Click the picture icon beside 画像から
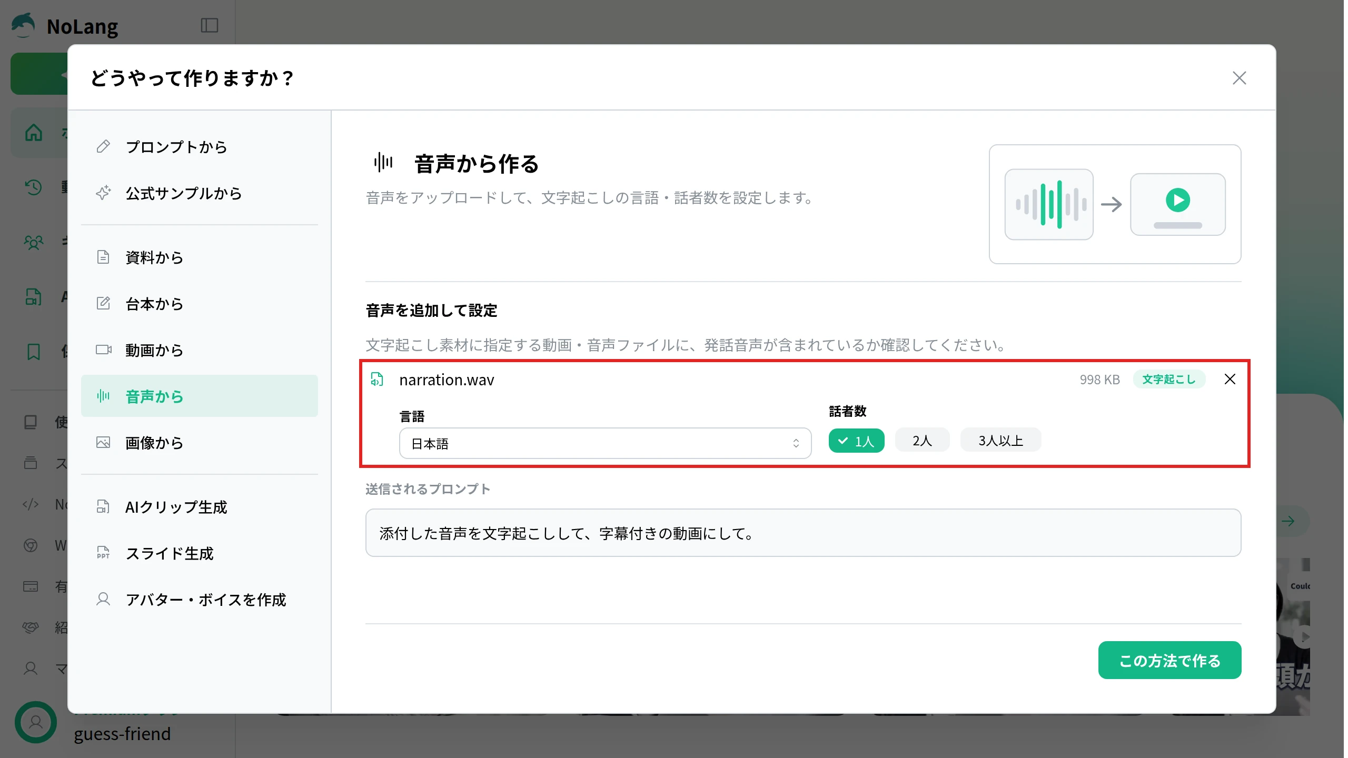Screen dimensions: 1348x758 pos(103,442)
